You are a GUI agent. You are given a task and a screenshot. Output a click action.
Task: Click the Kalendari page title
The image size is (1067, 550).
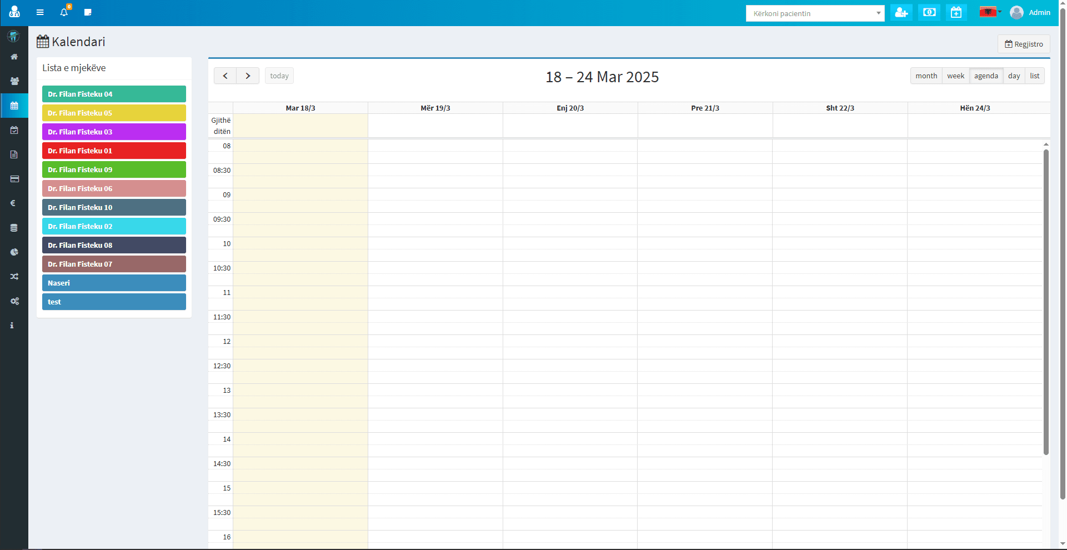click(x=78, y=42)
